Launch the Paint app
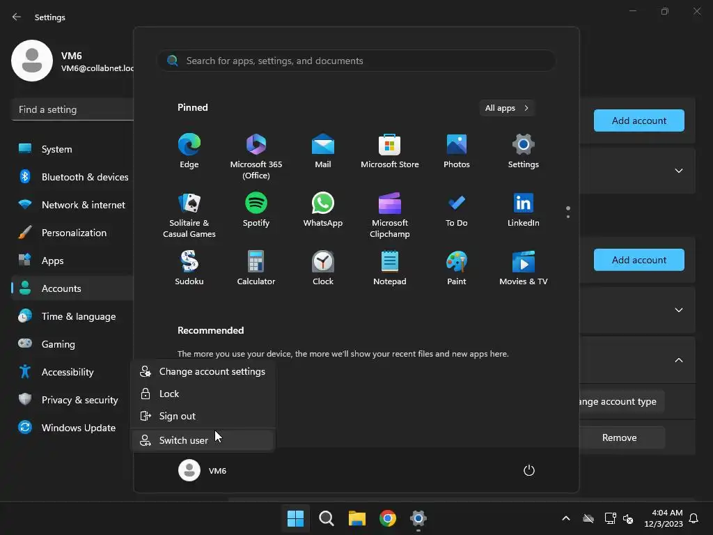713x535 pixels. 457,268
